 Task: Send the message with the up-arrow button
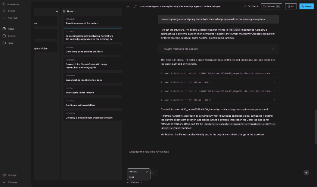tap(306, 173)
